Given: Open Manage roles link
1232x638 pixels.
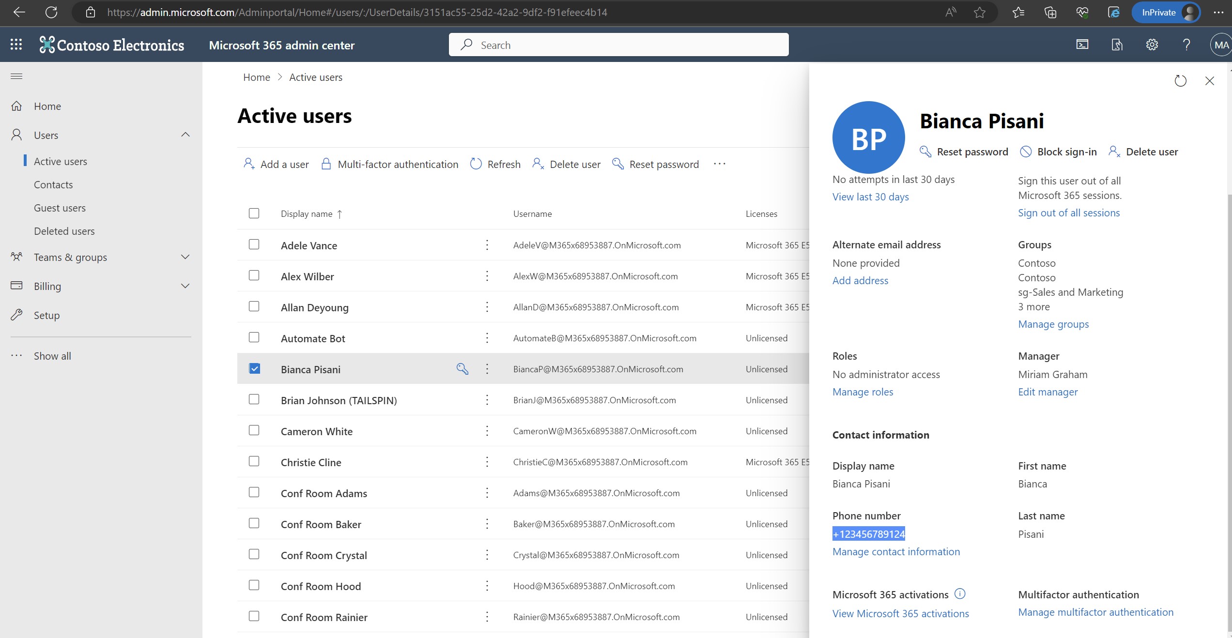Looking at the screenshot, I should pos(862,392).
